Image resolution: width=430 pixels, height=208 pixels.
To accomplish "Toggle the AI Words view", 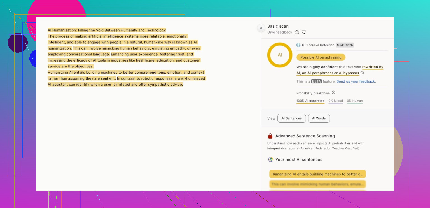I will point(319,118).
